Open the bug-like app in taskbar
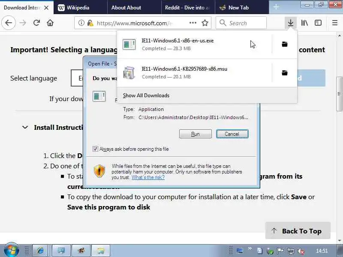 (81, 251)
